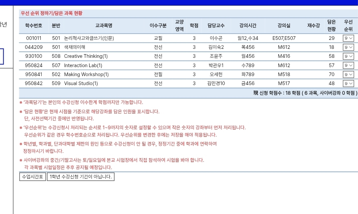Change priority select for Making Workshop(1)
The image size is (358, 214).
click(348, 74)
